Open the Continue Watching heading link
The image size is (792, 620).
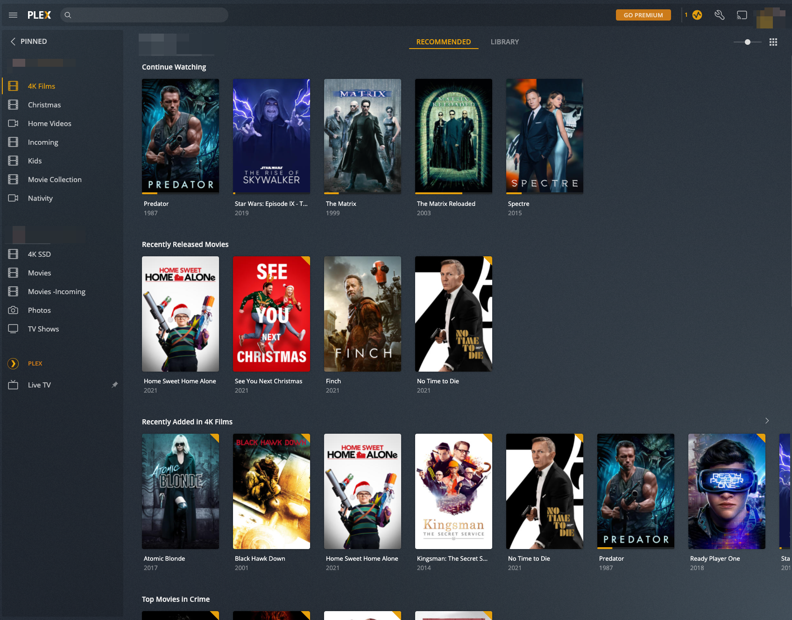click(174, 67)
